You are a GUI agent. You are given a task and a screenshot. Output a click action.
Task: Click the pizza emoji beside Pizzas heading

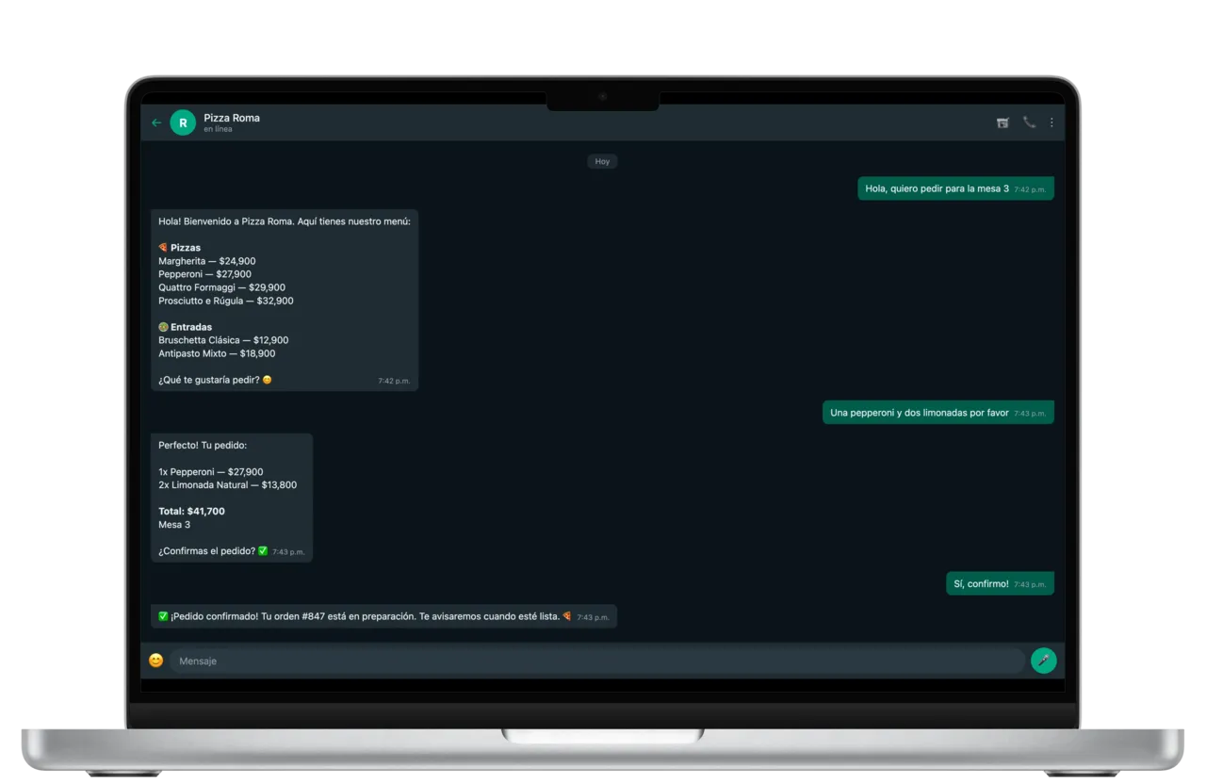point(163,248)
